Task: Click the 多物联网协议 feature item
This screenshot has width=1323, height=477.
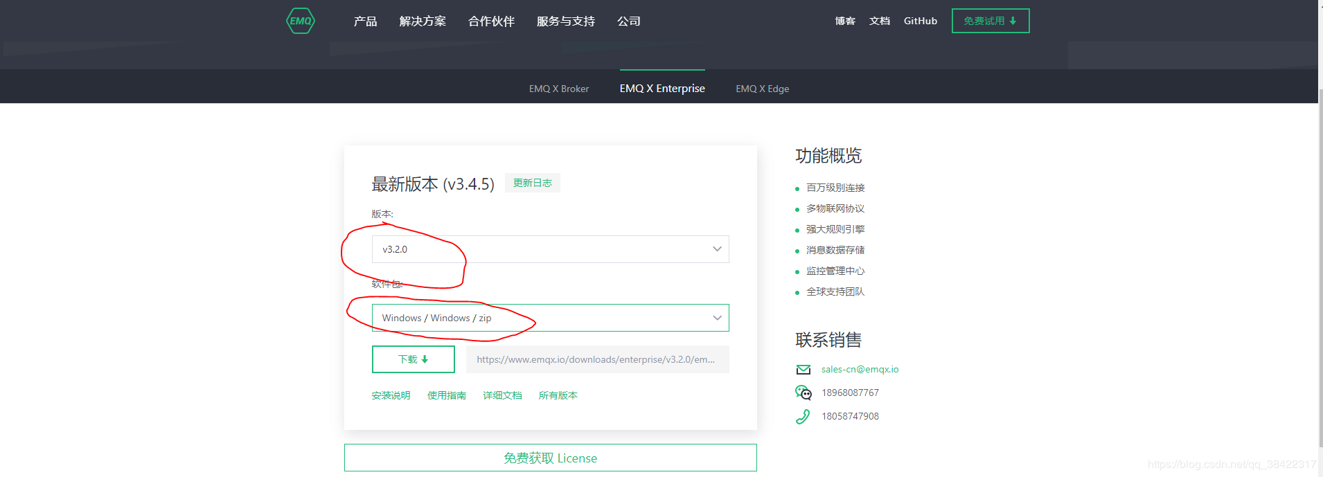Action: tap(835, 208)
